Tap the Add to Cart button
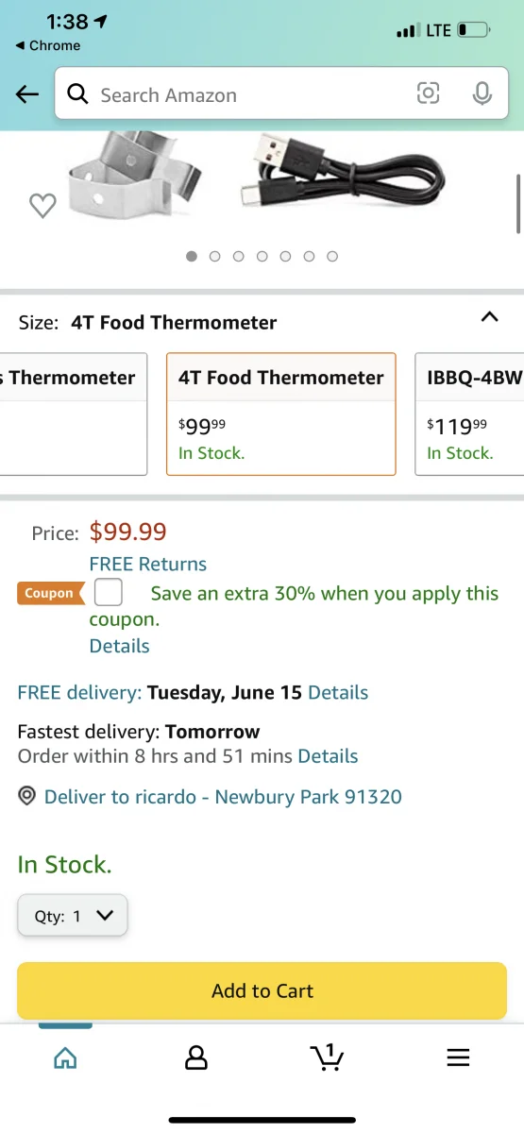 pos(262,990)
